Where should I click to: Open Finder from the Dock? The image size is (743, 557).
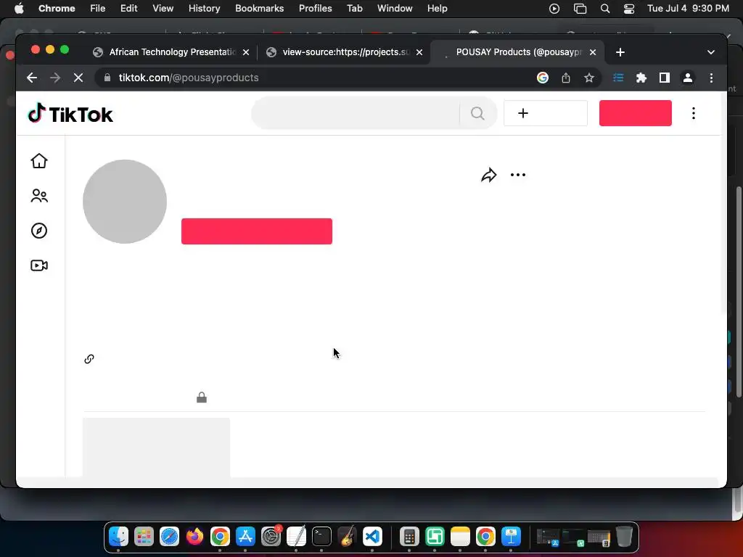[118, 537]
